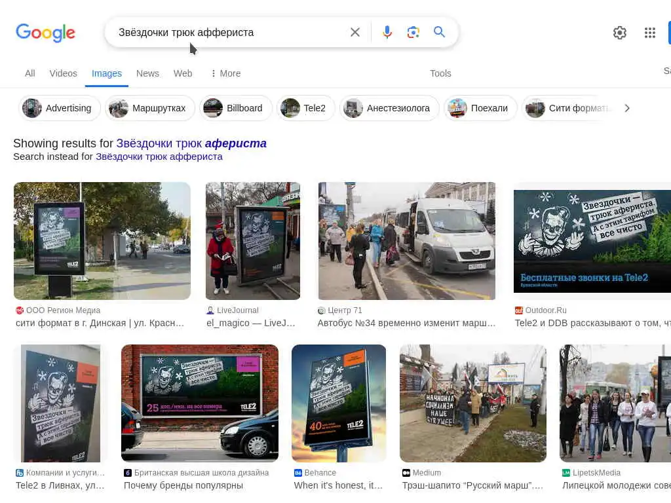Open Google apps grid
This screenshot has height=503, width=671.
coord(649,33)
